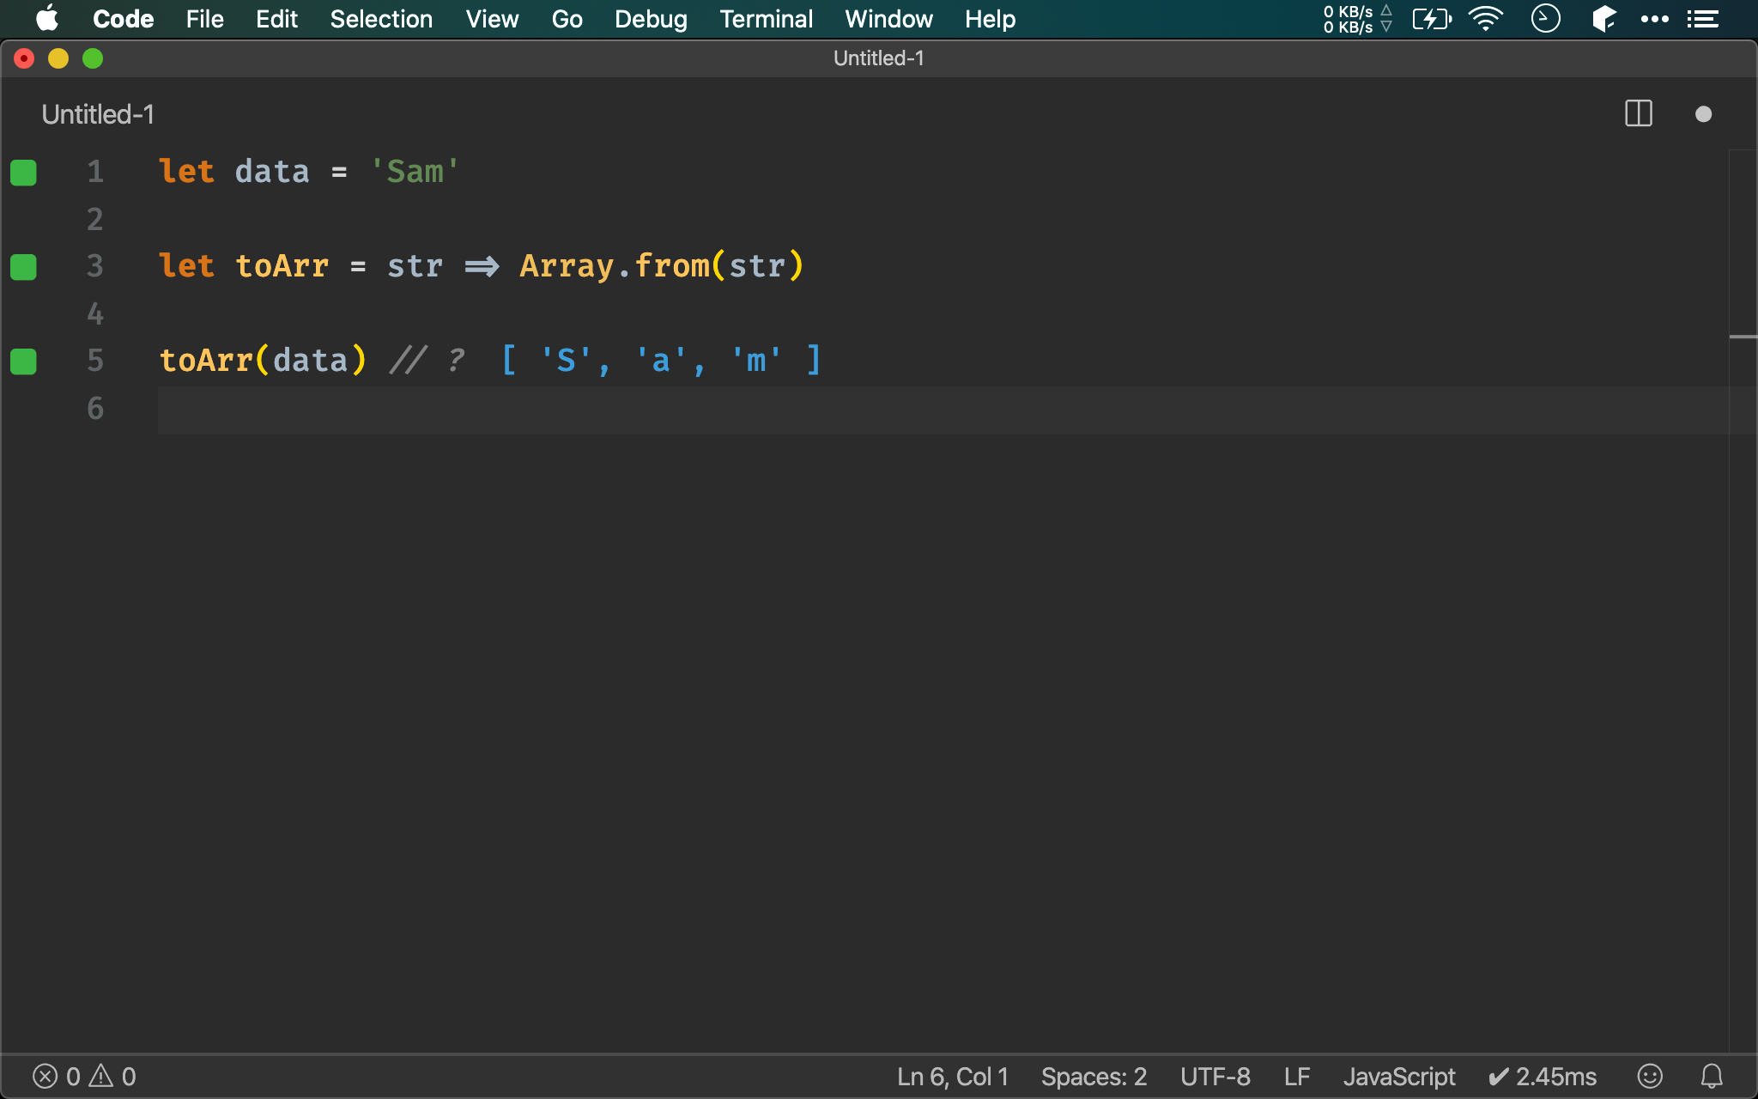The image size is (1758, 1099).
Task: Click the warnings triangle icon in status bar
Action: [101, 1075]
